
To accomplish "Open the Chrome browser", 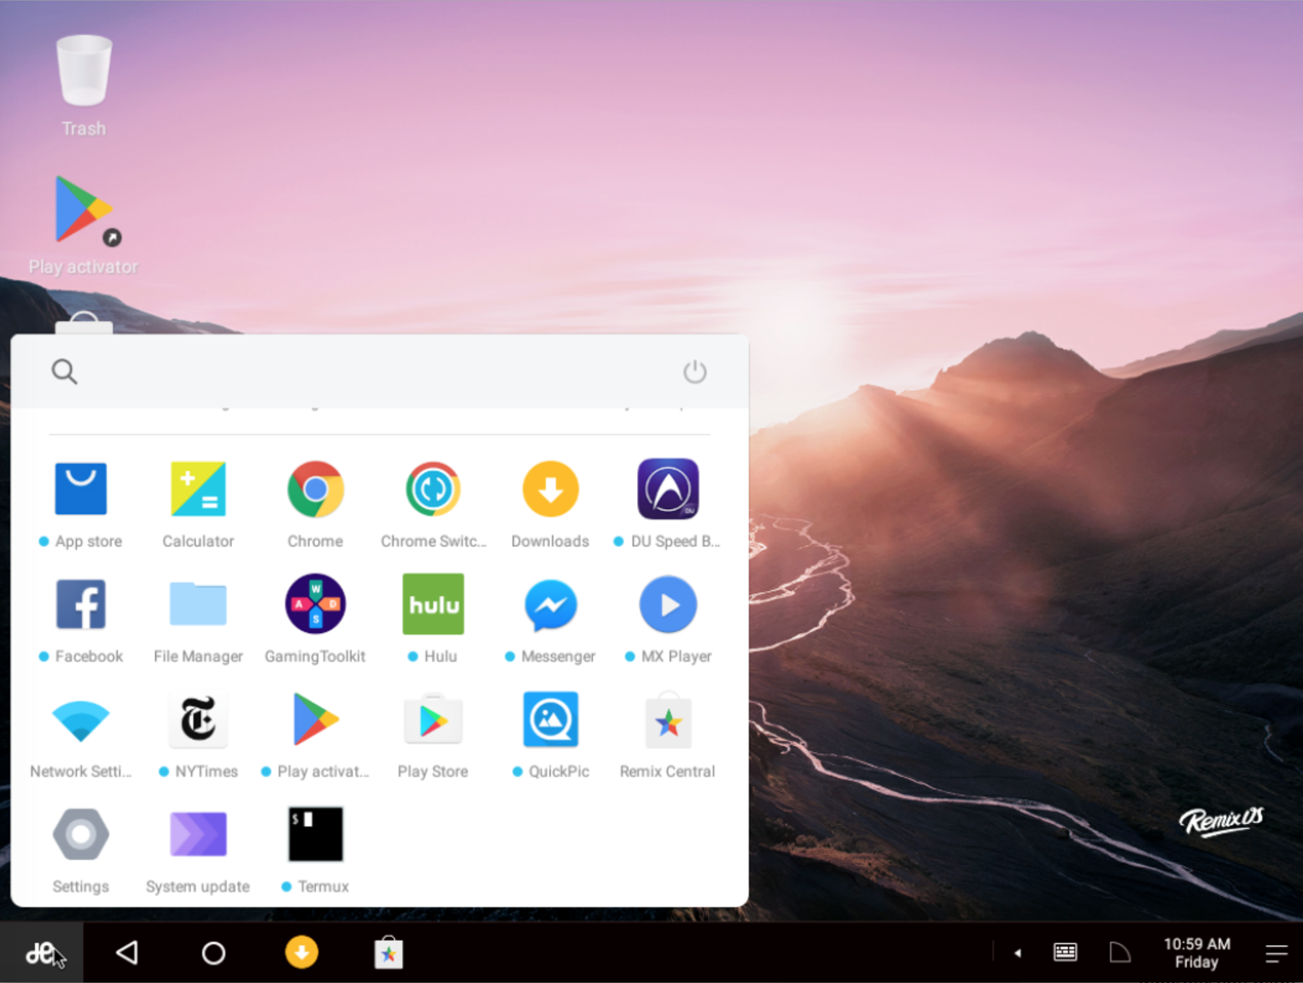I will point(315,489).
